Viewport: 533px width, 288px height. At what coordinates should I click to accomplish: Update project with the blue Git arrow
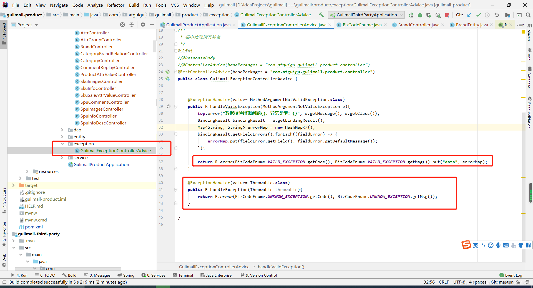click(469, 15)
